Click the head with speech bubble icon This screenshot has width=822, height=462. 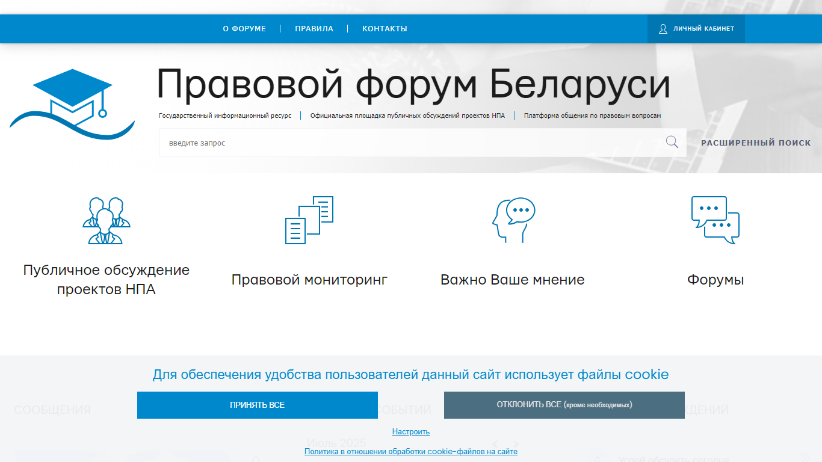pos(513,220)
